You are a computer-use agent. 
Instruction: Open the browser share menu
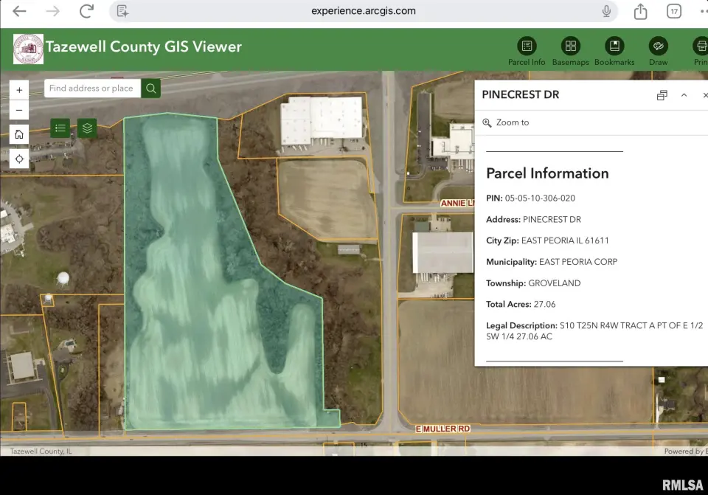tap(640, 11)
